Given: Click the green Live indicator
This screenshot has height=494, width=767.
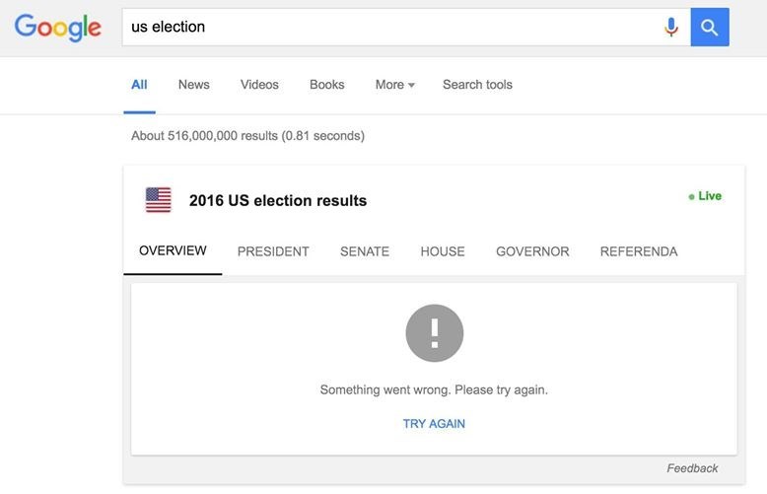Looking at the screenshot, I should point(705,196).
